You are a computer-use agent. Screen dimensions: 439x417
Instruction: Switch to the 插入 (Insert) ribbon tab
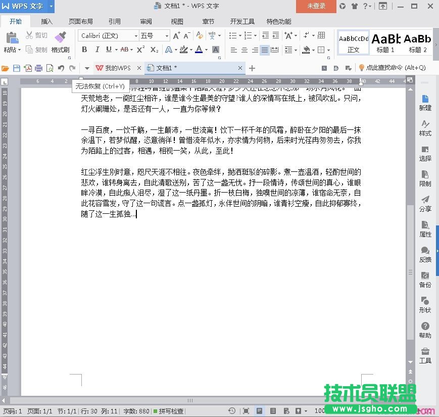point(47,22)
